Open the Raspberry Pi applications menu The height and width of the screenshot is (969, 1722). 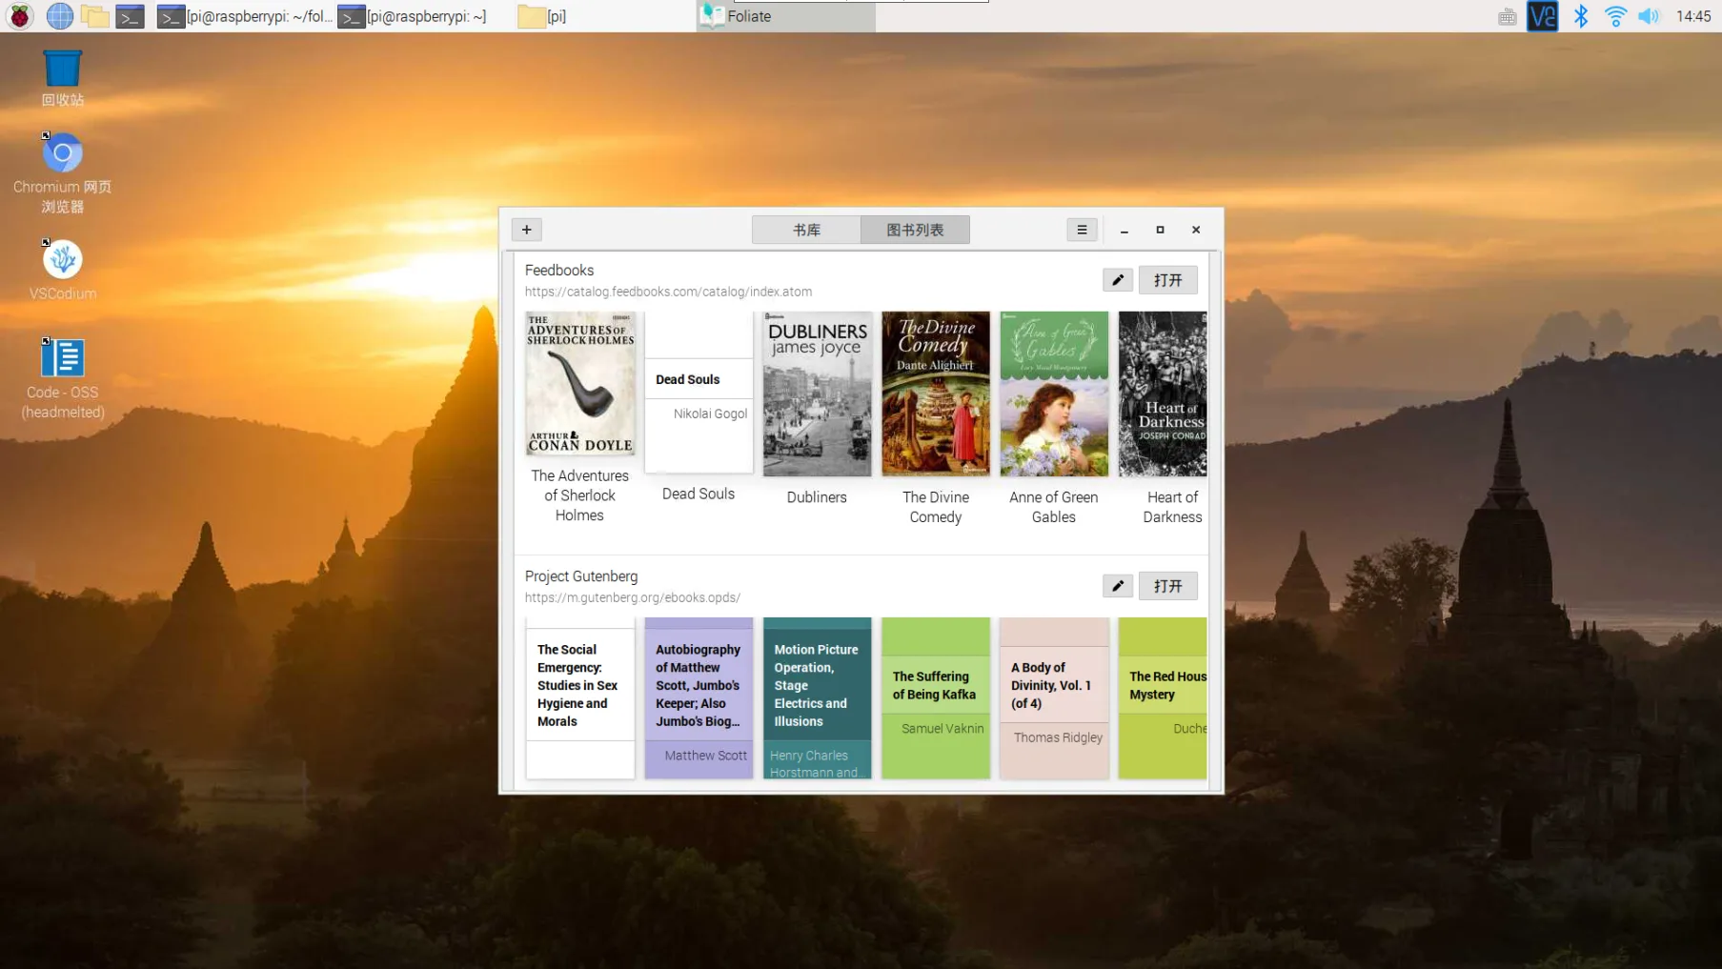(19, 16)
